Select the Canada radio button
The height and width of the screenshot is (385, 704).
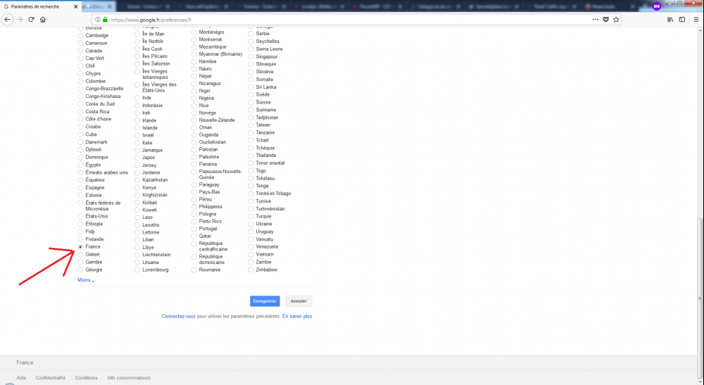point(80,51)
